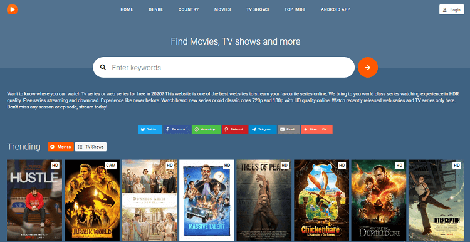Image resolution: width=470 pixels, height=242 pixels.
Task: Open the Hustle movie poster
Action: (34, 200)
